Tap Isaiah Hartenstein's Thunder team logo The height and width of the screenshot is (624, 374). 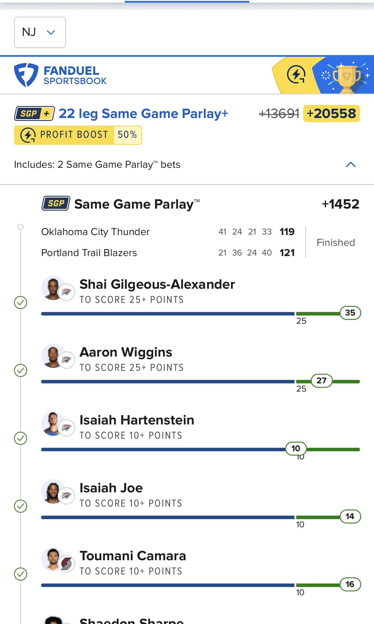[x=66, y=428]
